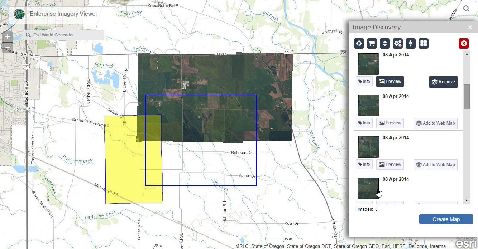The height and width of the screenshot is (249, 478).
Task: Click the map attribution text at bottom
Action: click(343, 246)
